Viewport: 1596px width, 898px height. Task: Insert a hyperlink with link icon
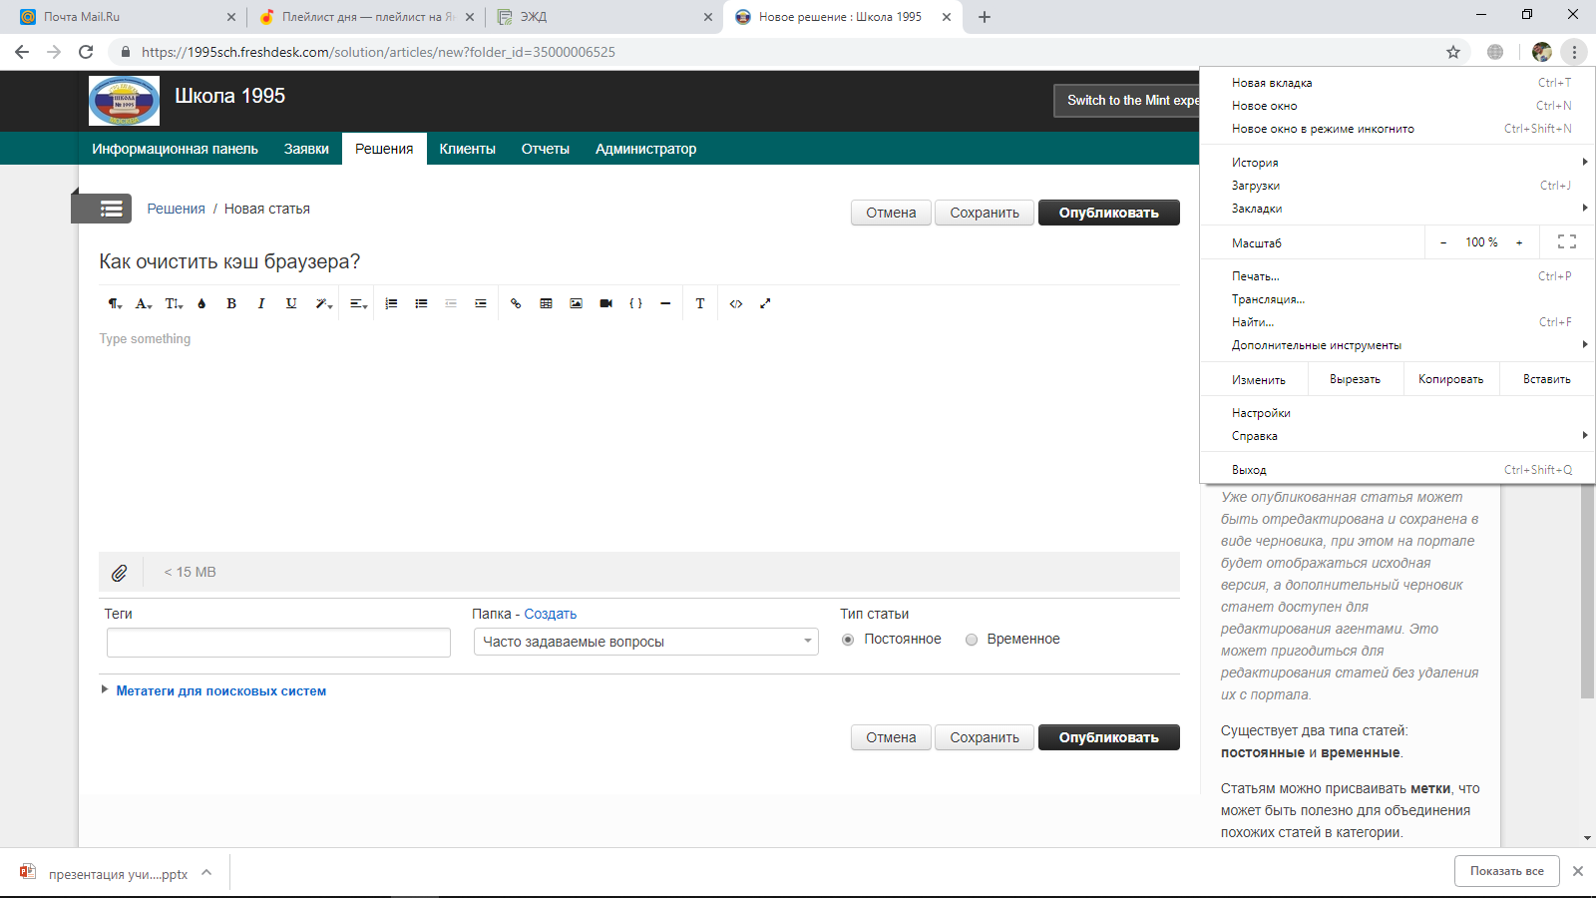[516, 303]
